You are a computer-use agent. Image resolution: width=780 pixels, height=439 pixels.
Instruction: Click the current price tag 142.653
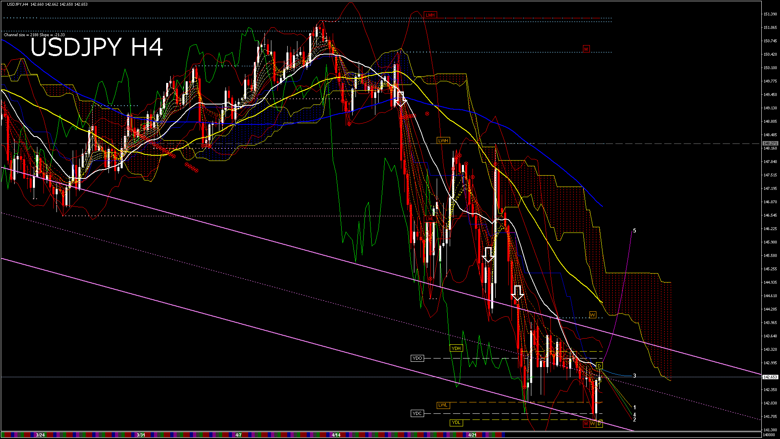click(x=770, y=377)
